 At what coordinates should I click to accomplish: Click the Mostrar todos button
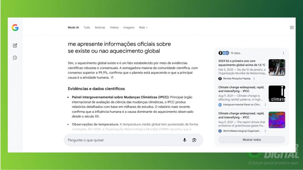tap(251, 139)
